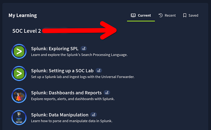
Task: Open the Splunk: Exploring SPL room icon
Action: (19, 51)
